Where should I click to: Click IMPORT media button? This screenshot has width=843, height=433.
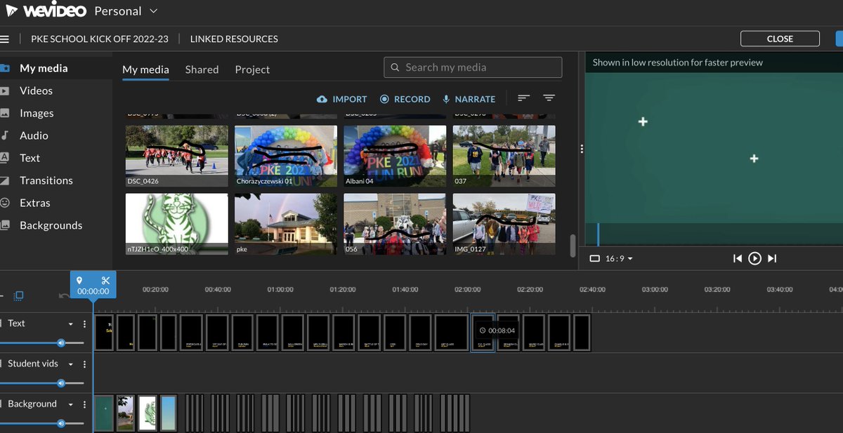[x=342, y=99]
